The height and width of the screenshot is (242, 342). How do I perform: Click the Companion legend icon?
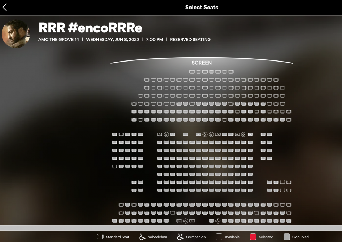click(180, 237)
